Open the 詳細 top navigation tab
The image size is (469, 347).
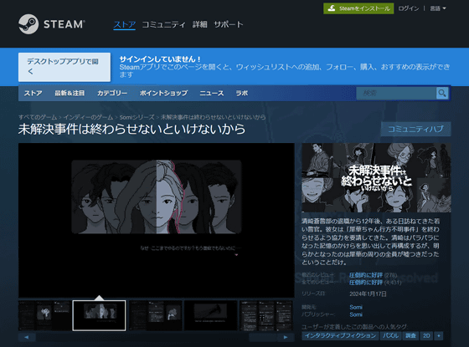click(x=200, y=24)
